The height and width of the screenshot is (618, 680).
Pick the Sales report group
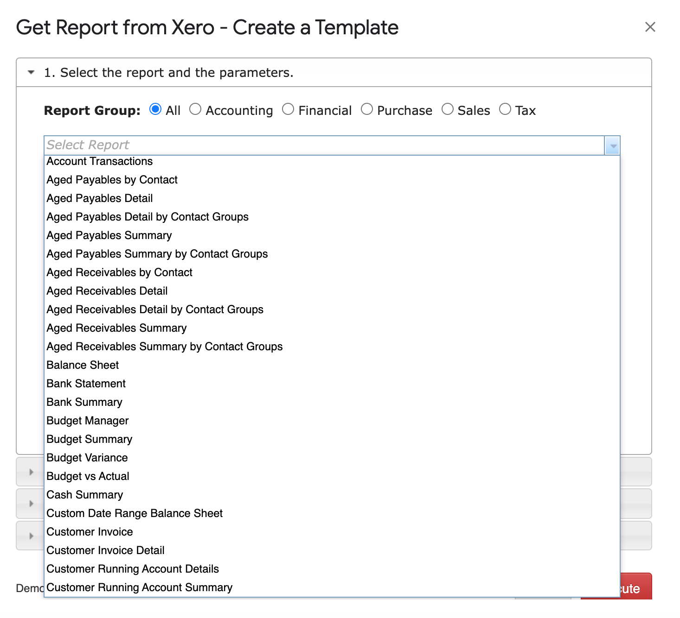point(448,109)
